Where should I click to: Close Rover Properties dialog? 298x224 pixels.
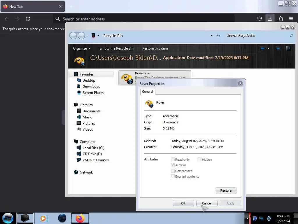pos(240,83)
